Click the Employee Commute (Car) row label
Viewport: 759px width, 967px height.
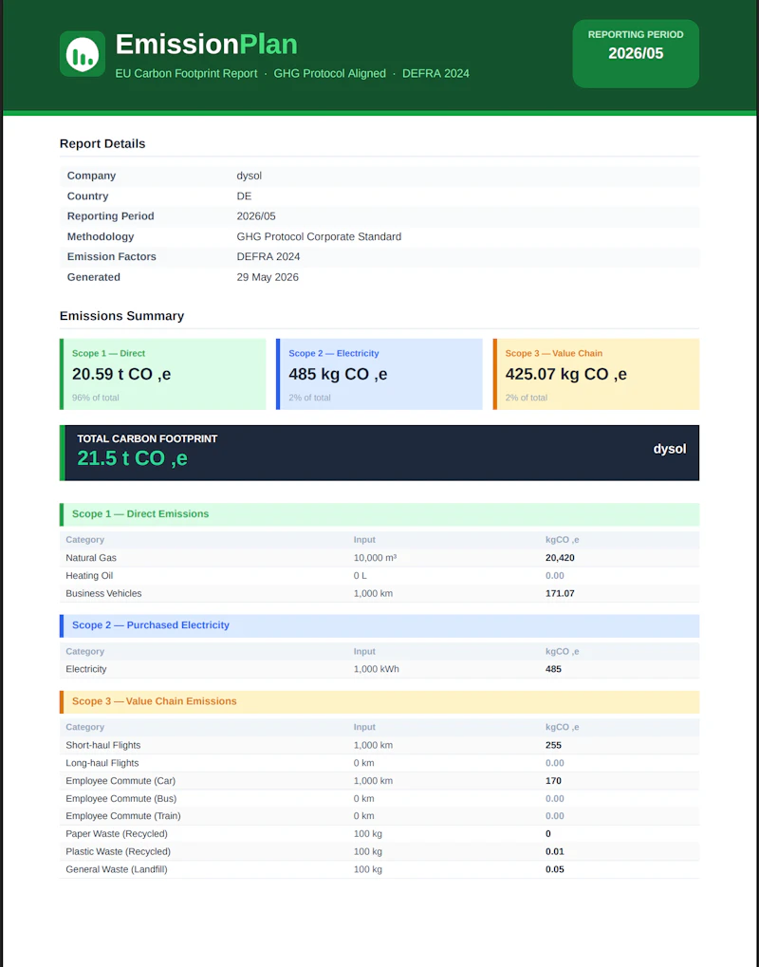[x=120, y=781]
